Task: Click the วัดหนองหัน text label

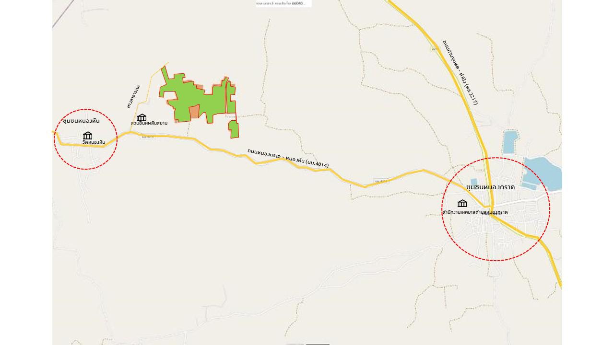Action: tap(94, 142)
